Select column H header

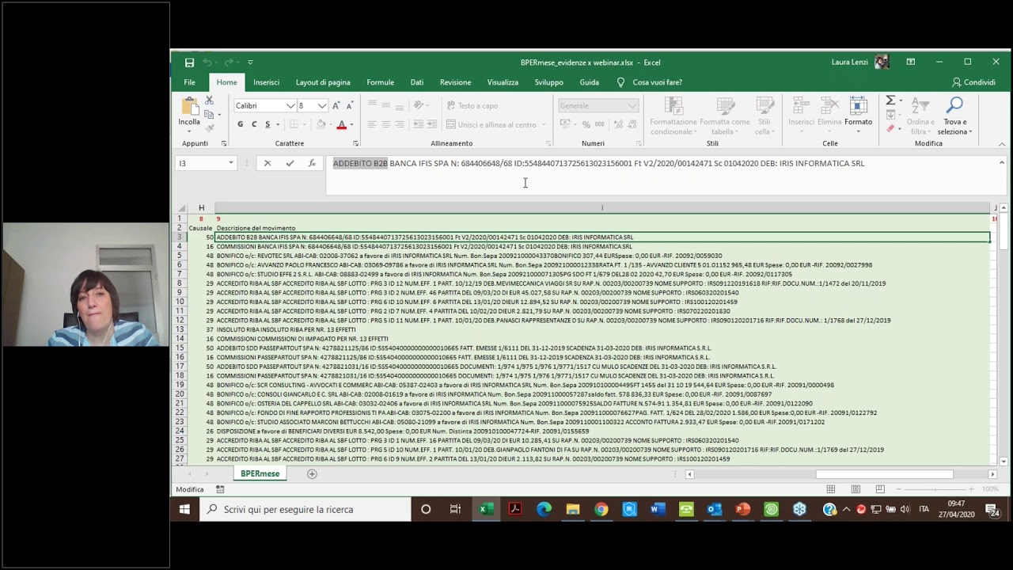(x=201, y=208)
